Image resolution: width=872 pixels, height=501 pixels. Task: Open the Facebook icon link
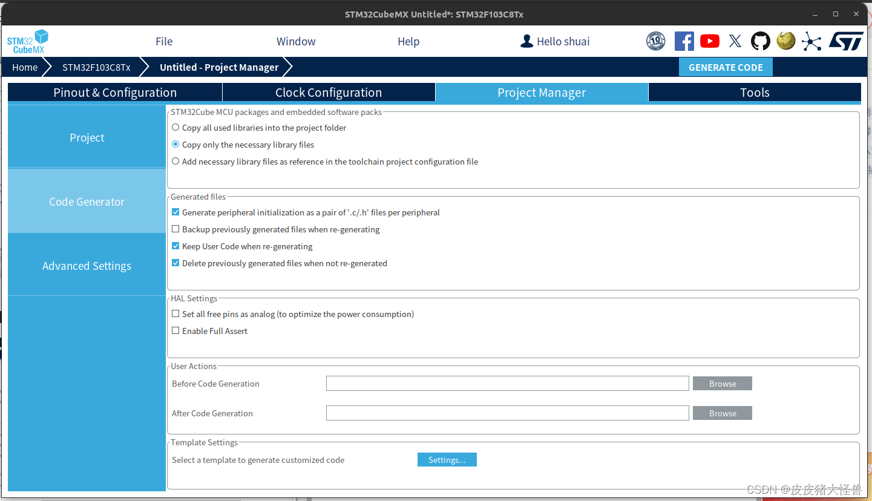pyautogui.click(x=684, y=41)
